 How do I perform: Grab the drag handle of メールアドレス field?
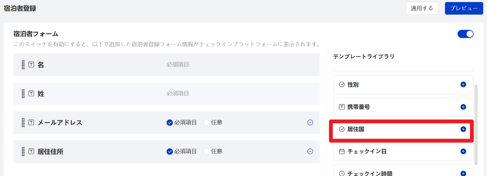point(23,122)
